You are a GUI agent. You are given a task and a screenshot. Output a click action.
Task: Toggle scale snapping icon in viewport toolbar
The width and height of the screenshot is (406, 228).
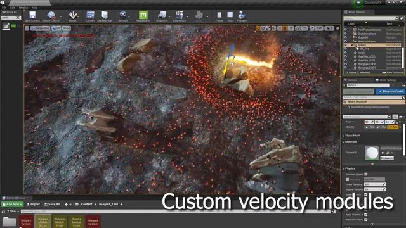pyautogui.click(x=312, y=28)
